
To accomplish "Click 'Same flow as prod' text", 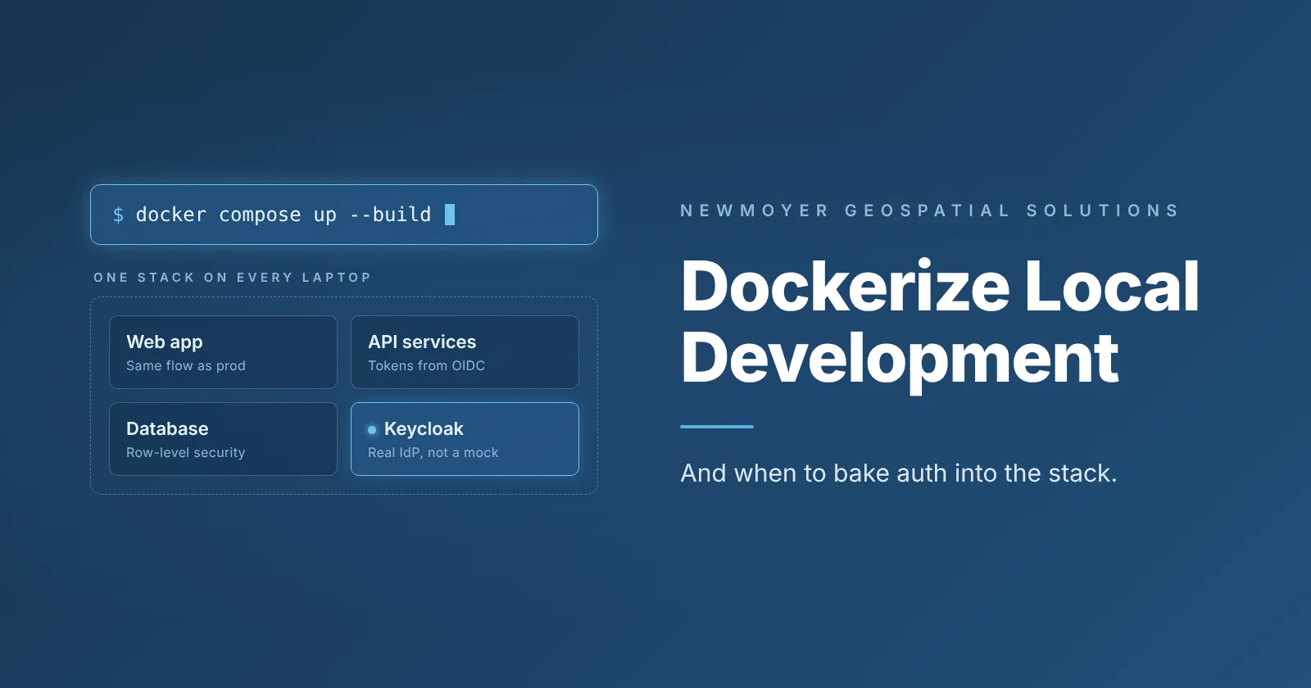I will click(x=186, y=366).
